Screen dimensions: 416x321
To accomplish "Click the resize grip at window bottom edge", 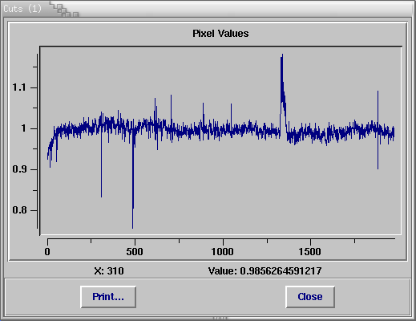I will tap(220, 319).
